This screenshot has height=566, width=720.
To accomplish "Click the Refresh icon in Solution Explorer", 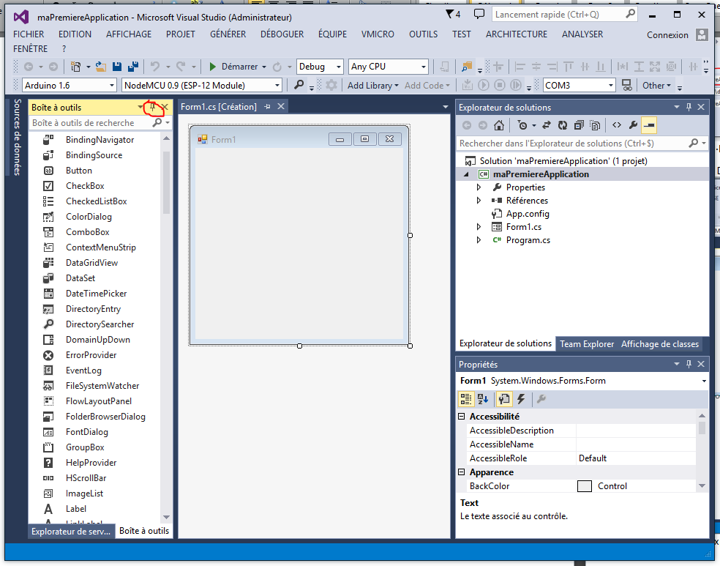I will [563, 125].
